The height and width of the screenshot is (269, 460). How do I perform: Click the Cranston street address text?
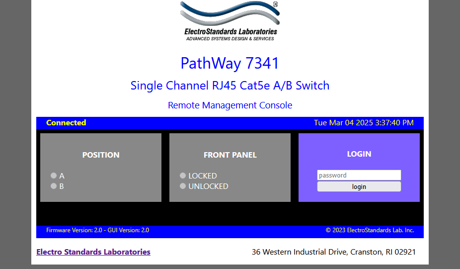[334, 252]
